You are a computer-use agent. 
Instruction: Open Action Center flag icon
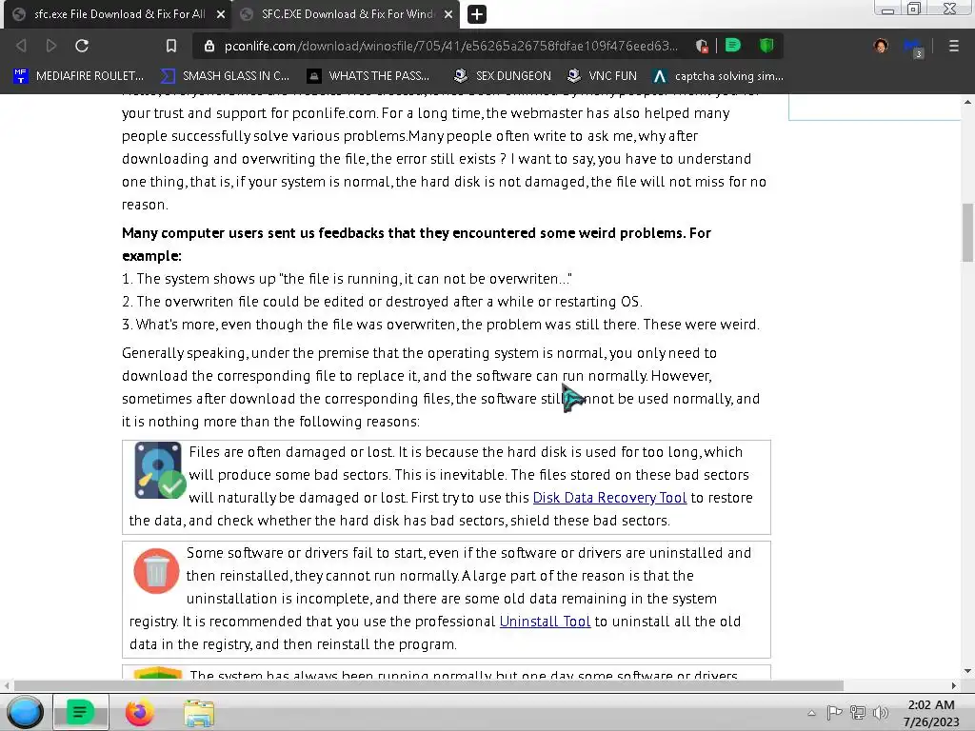pos(834,713)
